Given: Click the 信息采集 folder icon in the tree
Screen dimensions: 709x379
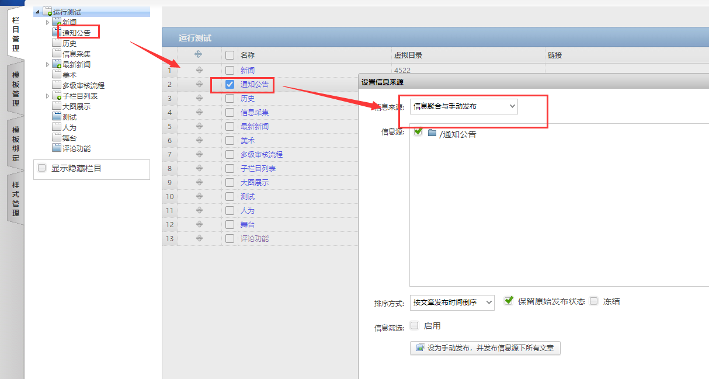Looking at the screenshot, I should 56,54.
